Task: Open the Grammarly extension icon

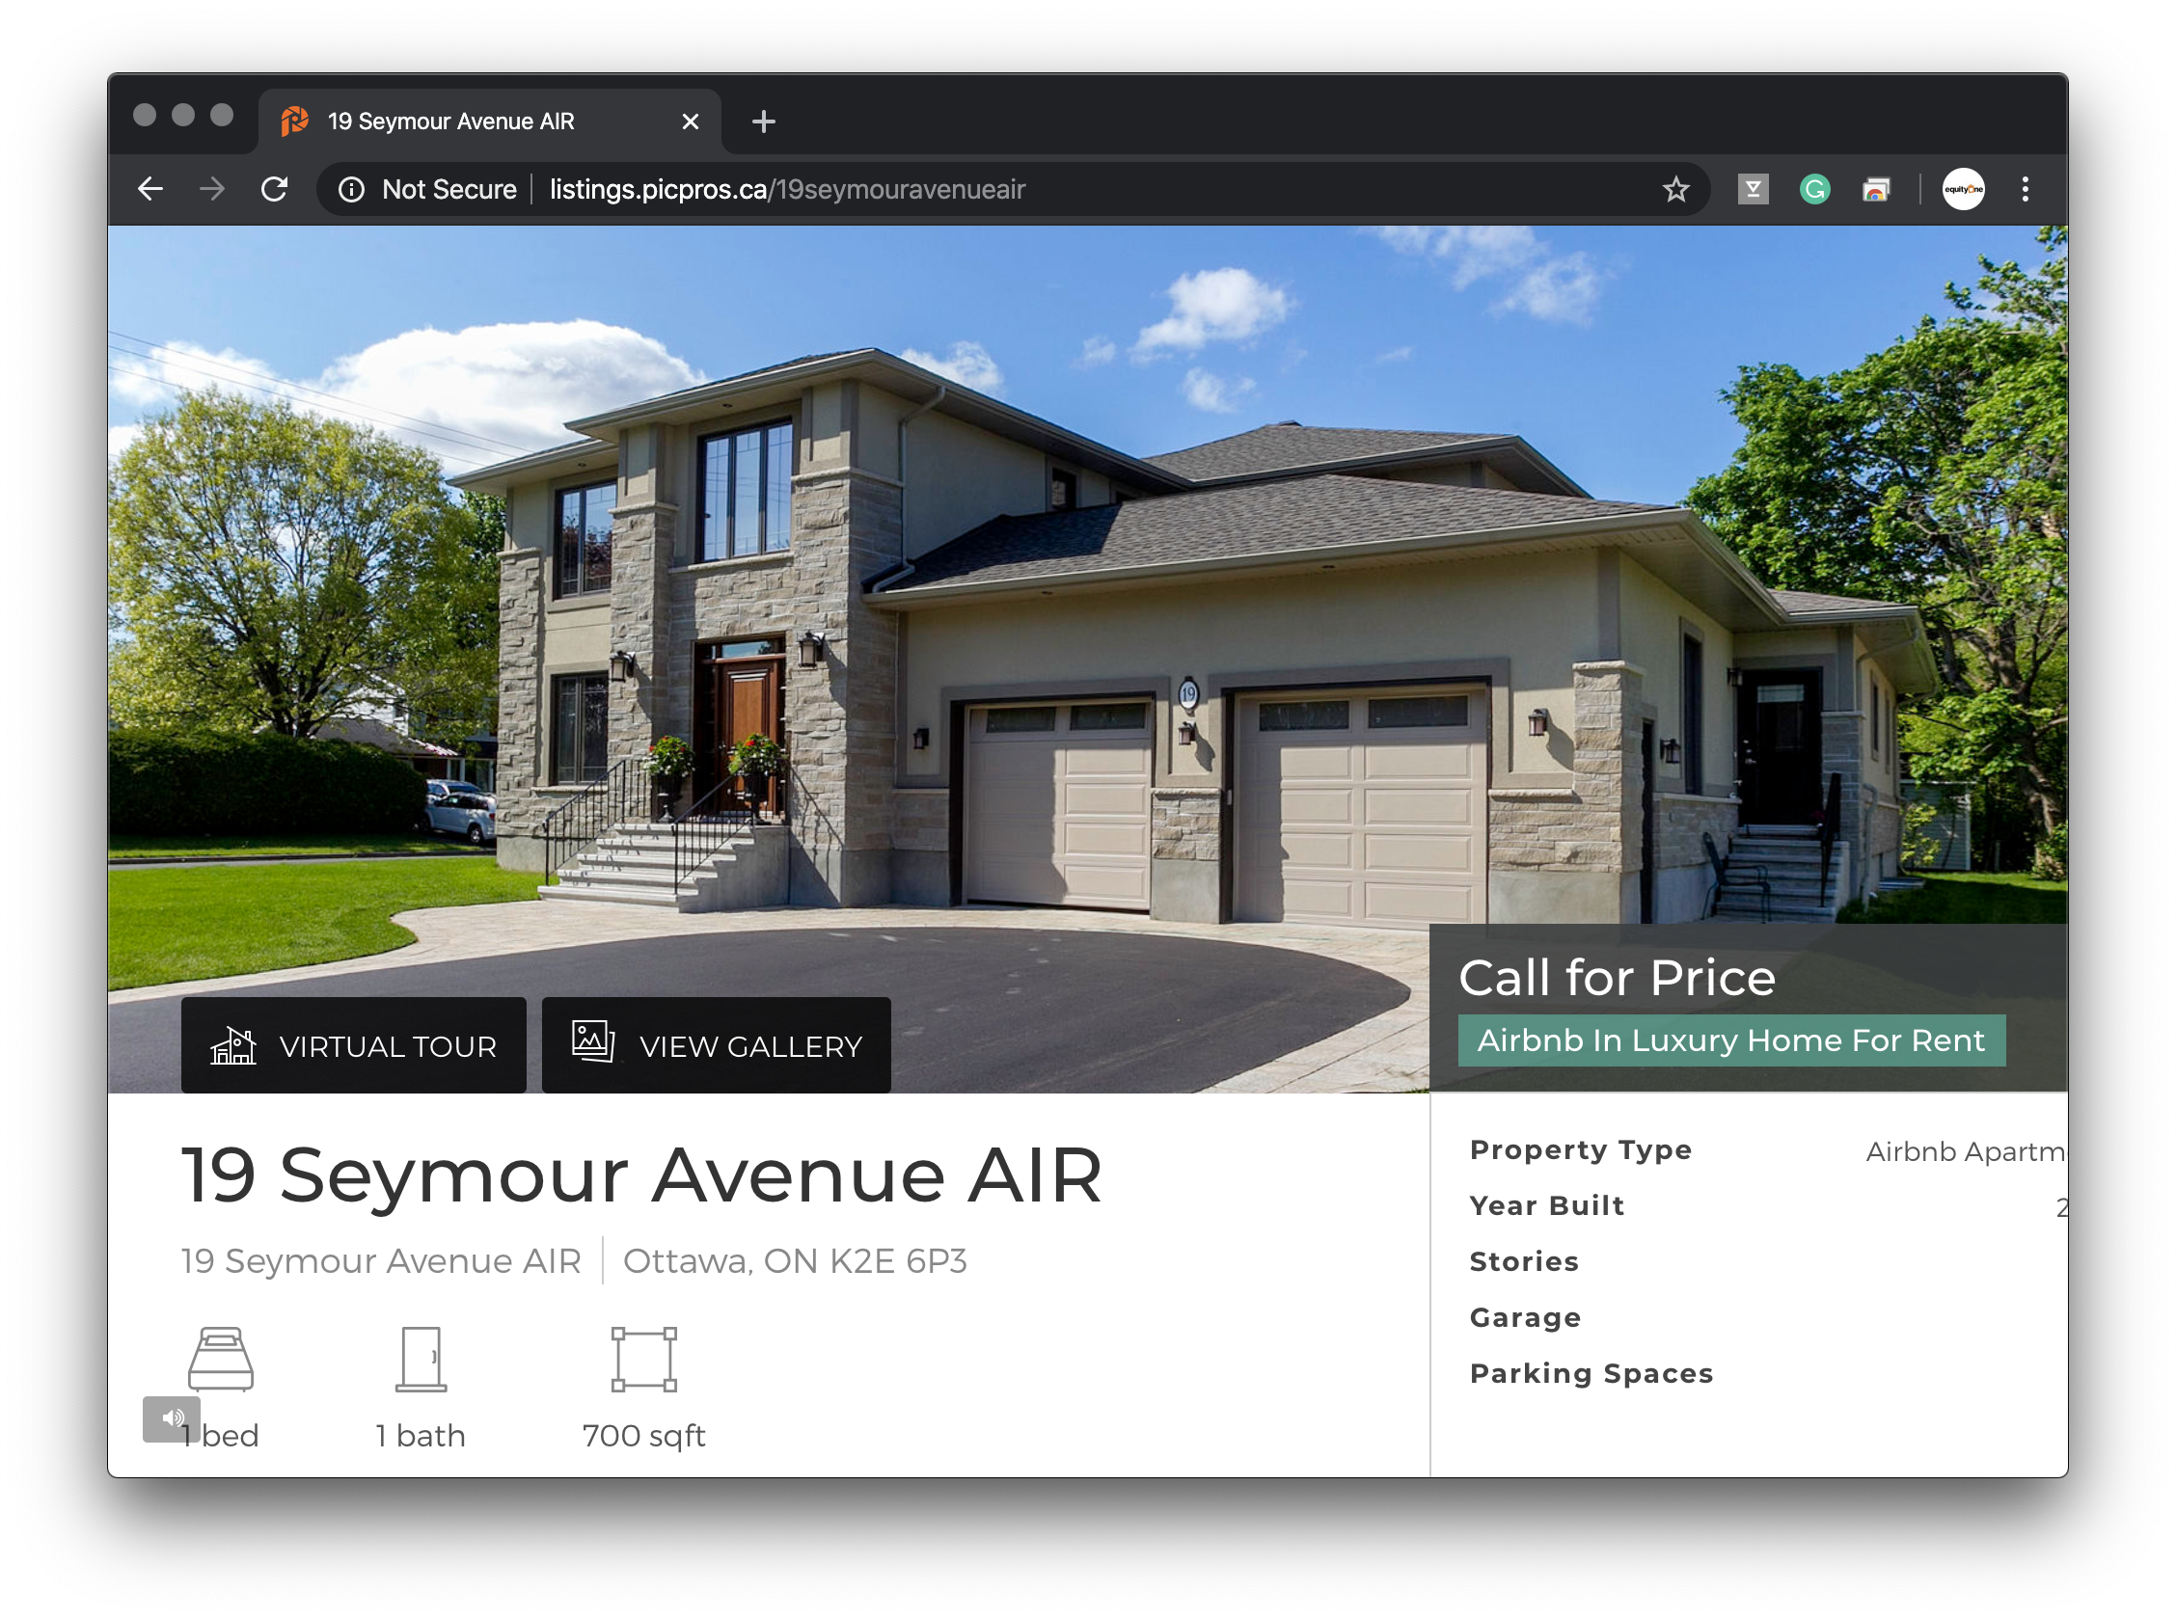Action: click(1814, 189)
